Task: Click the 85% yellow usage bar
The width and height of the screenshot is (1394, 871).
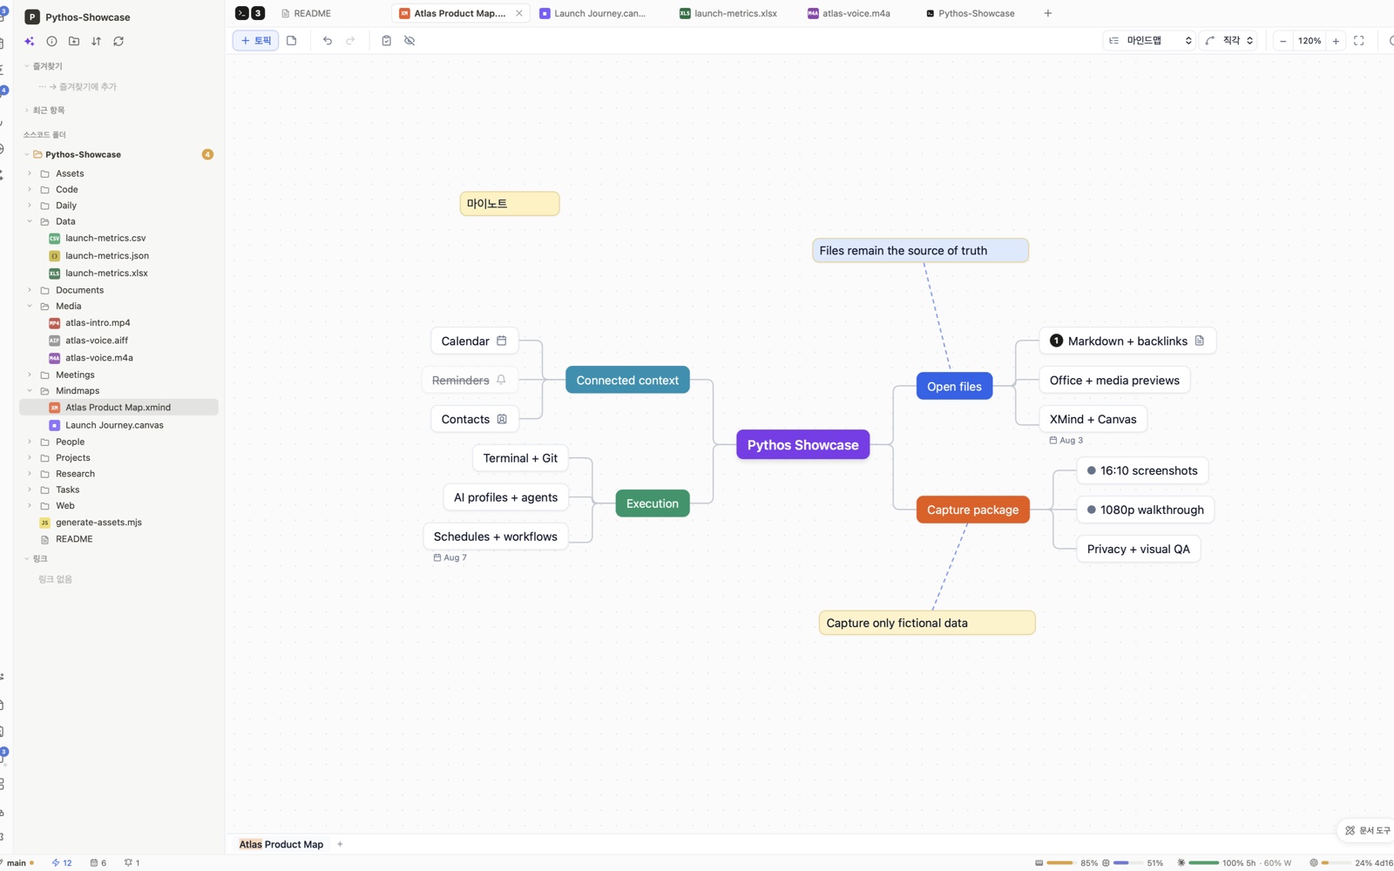Action: (1059, 863)
